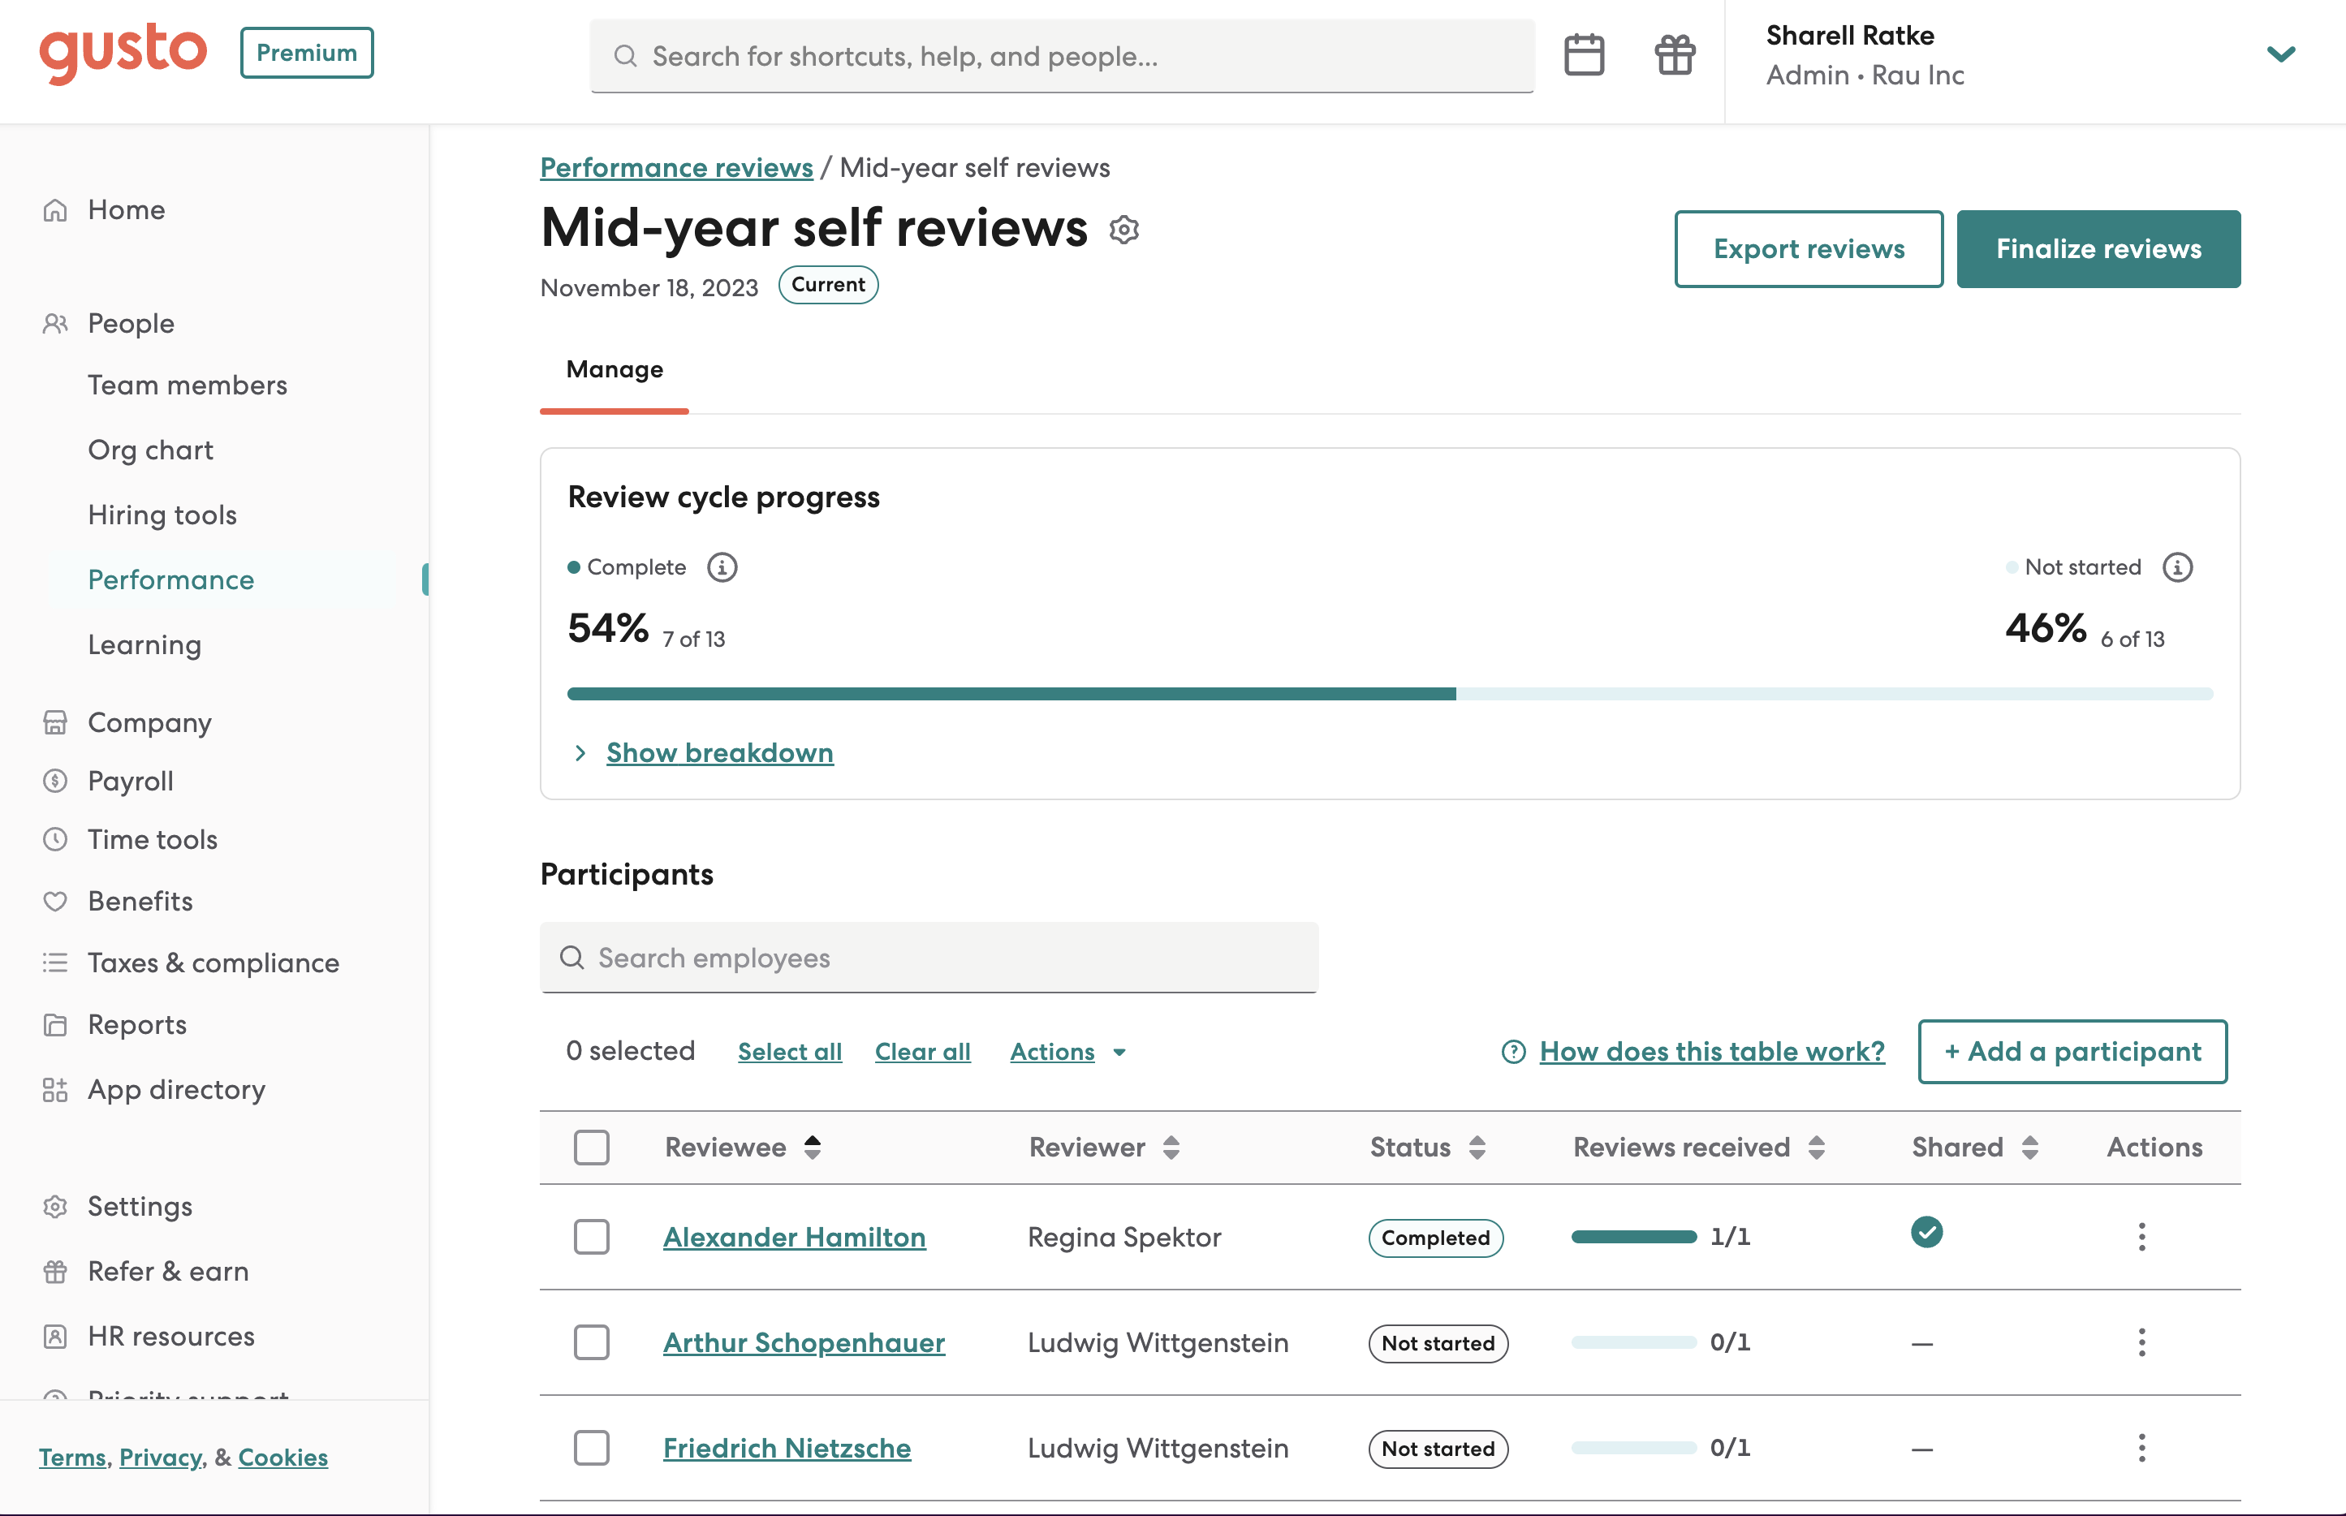Click the shared checkmark for Alexander Hamilton

click(x=1926, y=1233)
